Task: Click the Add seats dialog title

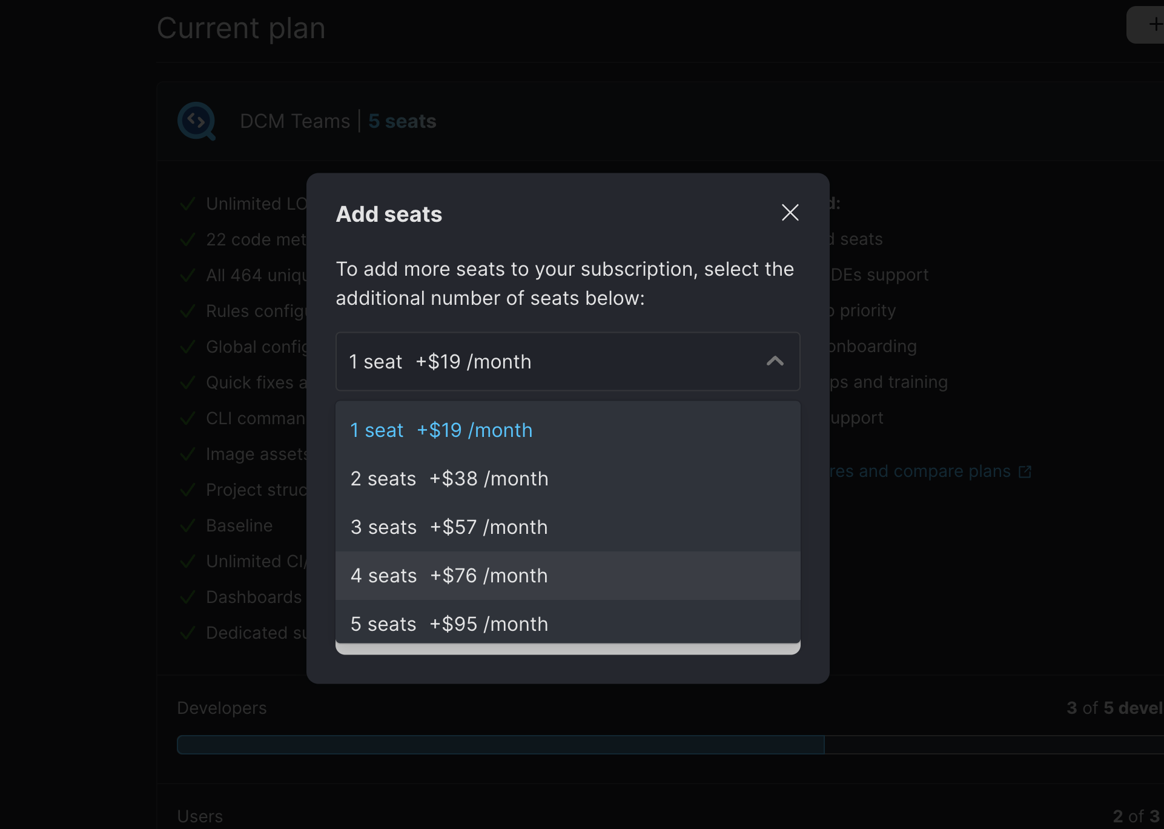Action: [x=389, y=214]
